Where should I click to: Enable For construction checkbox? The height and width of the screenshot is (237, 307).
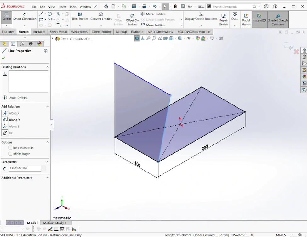(x=10, y=148)
